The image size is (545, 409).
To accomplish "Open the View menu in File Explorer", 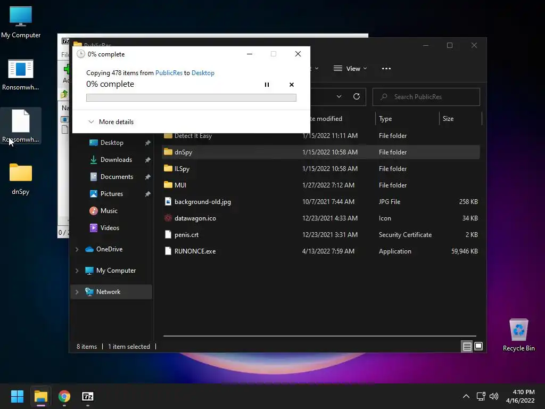I will (350, 69).
